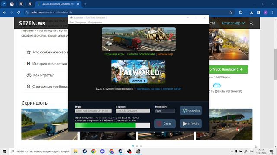The image size is (277, 155).
Task: Open a new browser tab
Action: 85,4
